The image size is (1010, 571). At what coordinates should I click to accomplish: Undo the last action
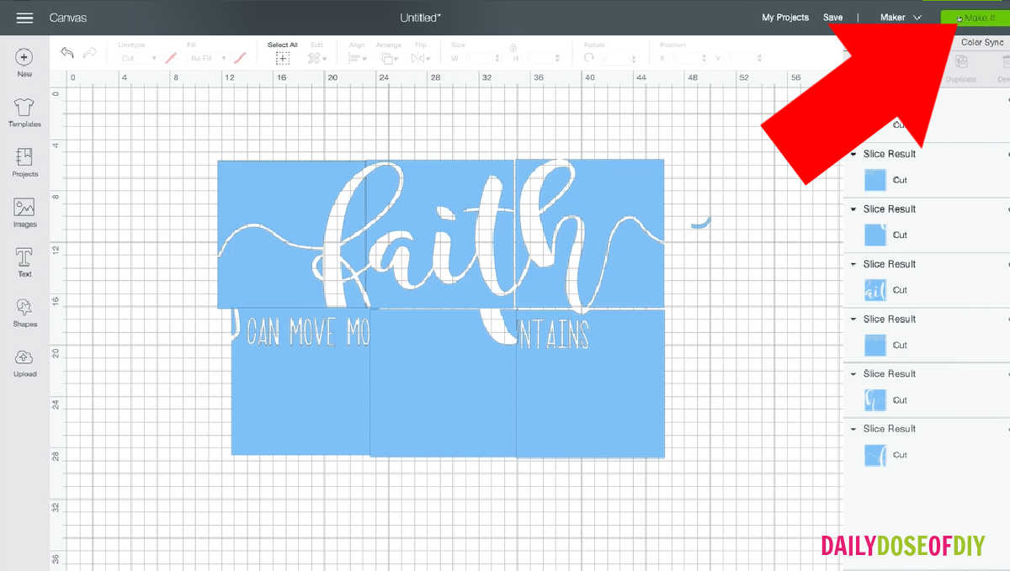[x=67, y=53]
